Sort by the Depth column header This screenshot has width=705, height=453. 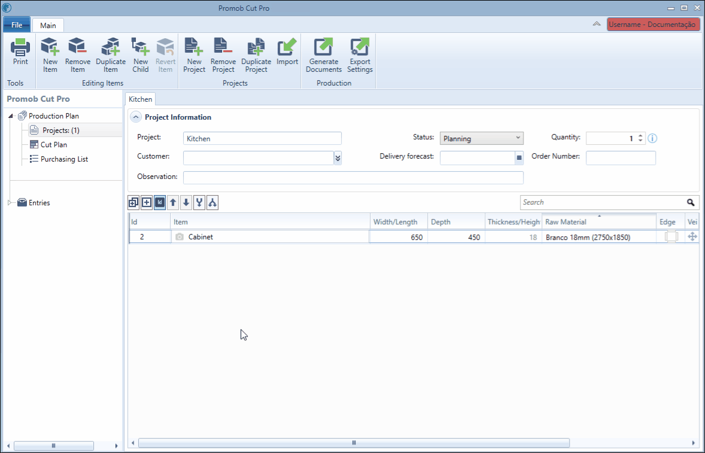point(457,221)
